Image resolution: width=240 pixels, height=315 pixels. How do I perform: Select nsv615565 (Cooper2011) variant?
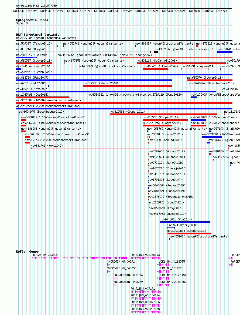tap(160, 117)
